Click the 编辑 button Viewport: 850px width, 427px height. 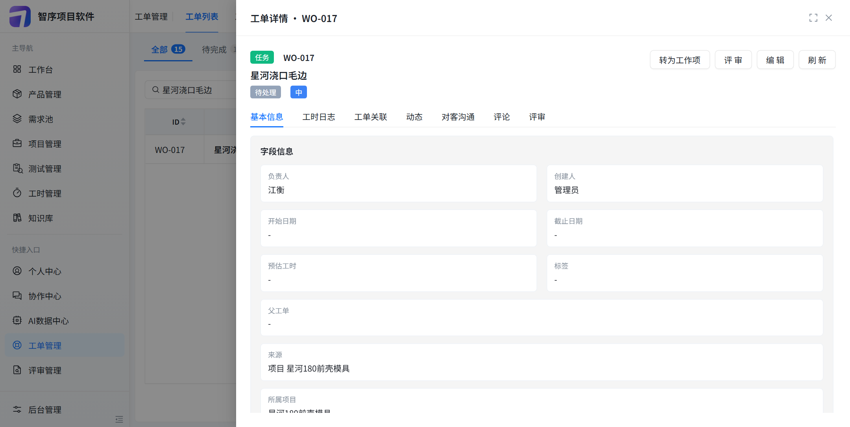coord(775,60)
